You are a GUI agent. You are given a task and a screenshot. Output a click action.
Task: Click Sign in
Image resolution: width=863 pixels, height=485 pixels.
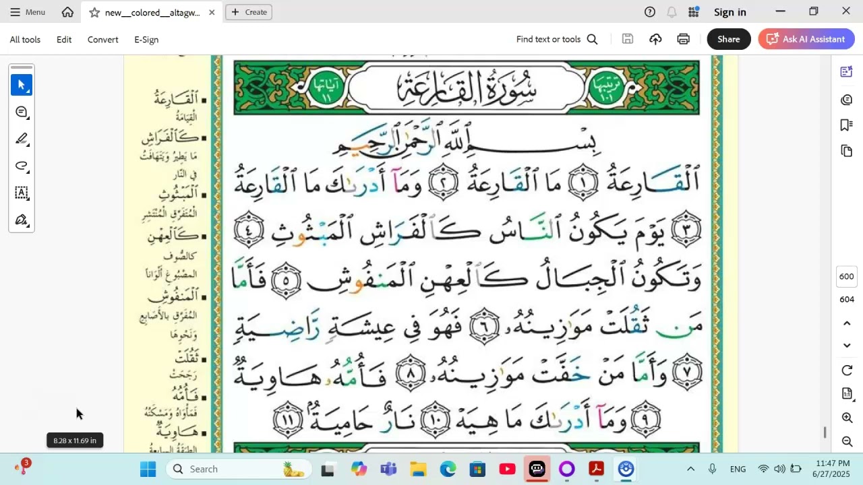click(730, 12)
